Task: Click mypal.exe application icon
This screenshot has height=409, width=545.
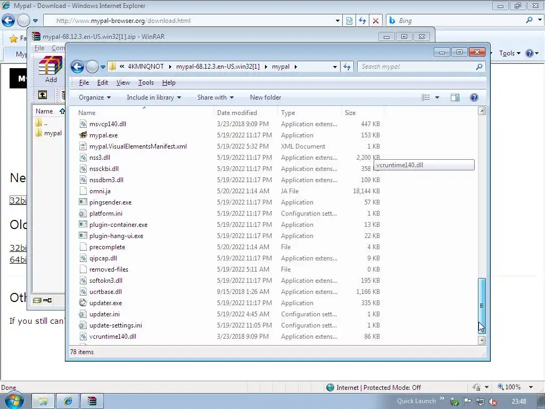Action: (x=82, y=135)
